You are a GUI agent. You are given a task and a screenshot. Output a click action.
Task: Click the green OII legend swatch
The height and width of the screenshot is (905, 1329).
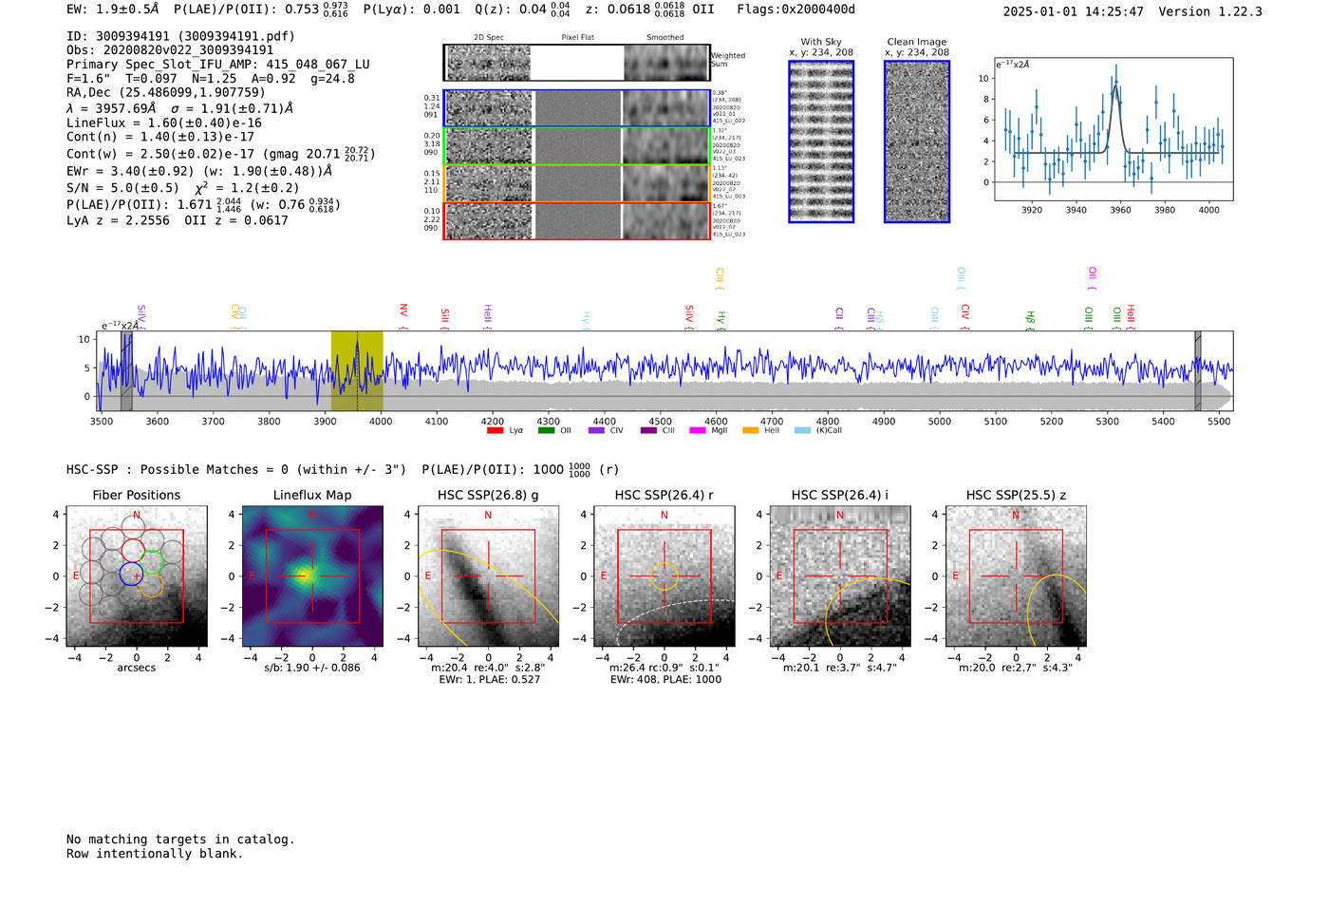[546, 430]
